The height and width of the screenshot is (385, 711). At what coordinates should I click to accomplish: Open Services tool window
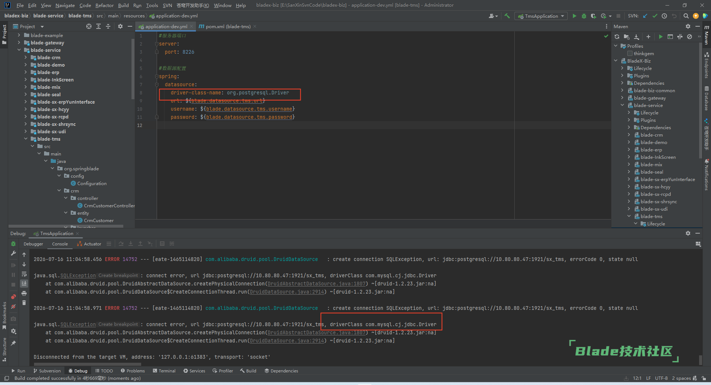coord(194,371)
